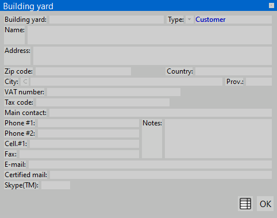This screenshot has width=277, height=218.
Task: Click the Building yard input field
Action: tap(106, 20)
